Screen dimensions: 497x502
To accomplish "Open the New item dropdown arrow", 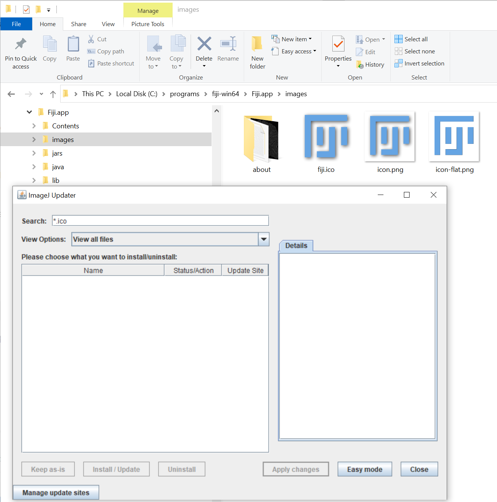I will (310, 39).
